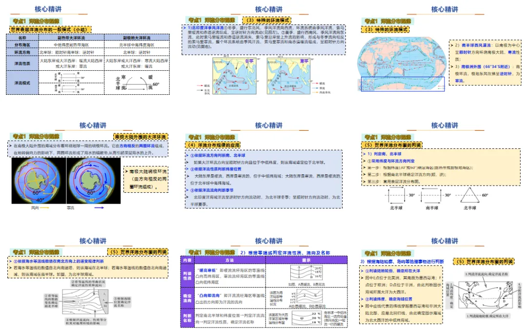Image resolution: width=527 pixels, height=331 pixels.
Task: Click the 1)北印度洋季风洋流 paragraph heading
Action: pos(206,28)
